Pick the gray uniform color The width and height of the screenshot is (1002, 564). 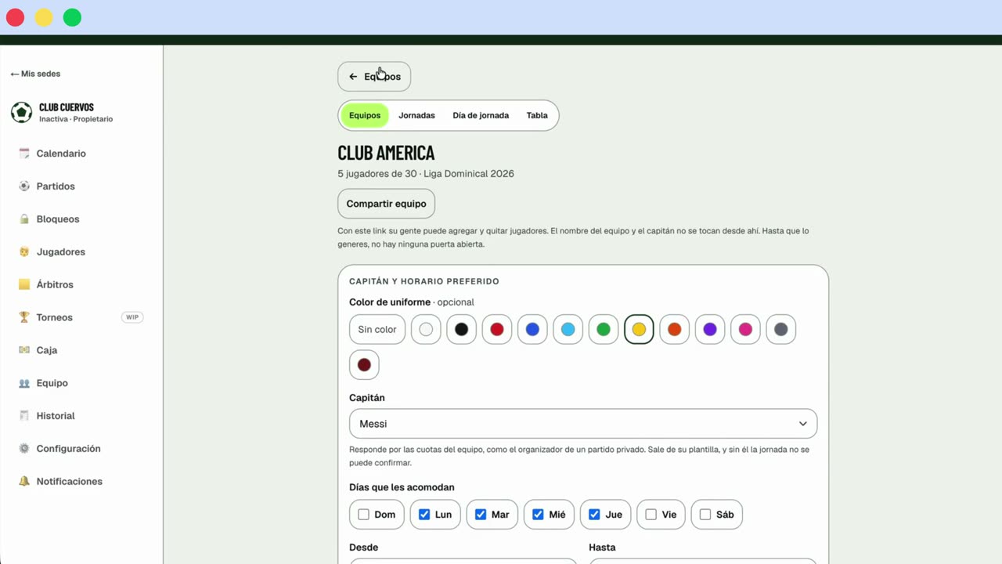(x=781, y=330)
